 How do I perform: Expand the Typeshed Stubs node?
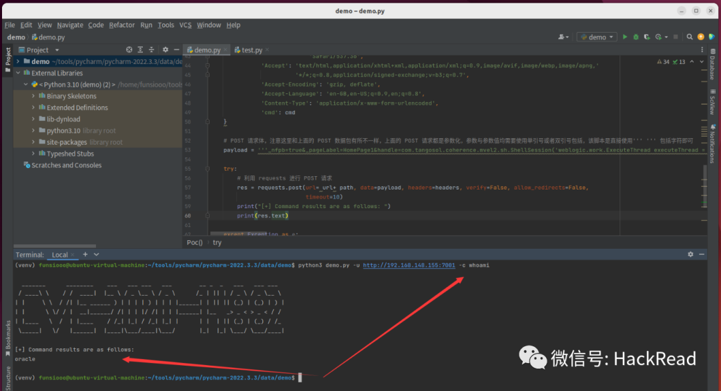tap(33, 153)
